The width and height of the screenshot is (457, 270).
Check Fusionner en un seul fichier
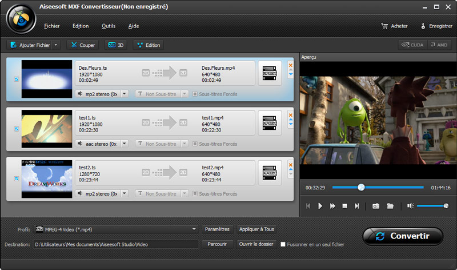[x=283, y=244]
